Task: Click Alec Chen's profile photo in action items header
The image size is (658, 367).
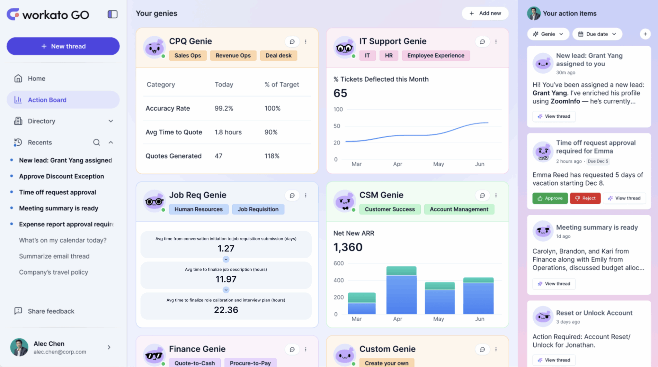Action: (534, 13)
